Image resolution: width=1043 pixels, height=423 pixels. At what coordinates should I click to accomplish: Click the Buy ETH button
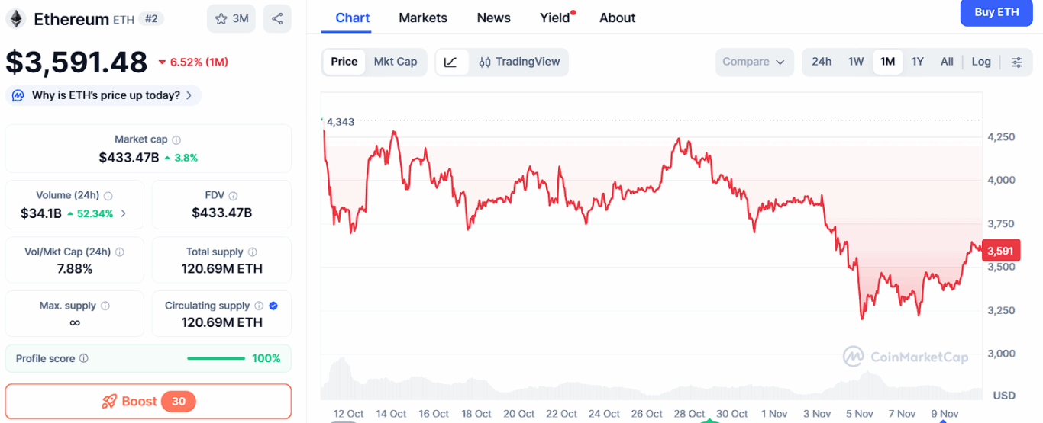[996, 12]
